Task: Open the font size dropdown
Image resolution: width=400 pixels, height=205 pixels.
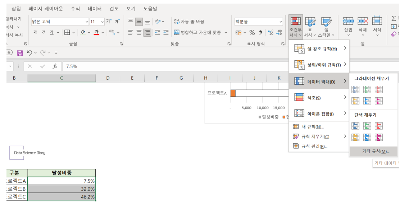Action: tap(102, 22)
